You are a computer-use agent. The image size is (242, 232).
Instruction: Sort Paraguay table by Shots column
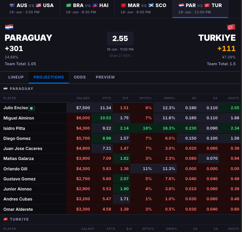tap(234, 98)
